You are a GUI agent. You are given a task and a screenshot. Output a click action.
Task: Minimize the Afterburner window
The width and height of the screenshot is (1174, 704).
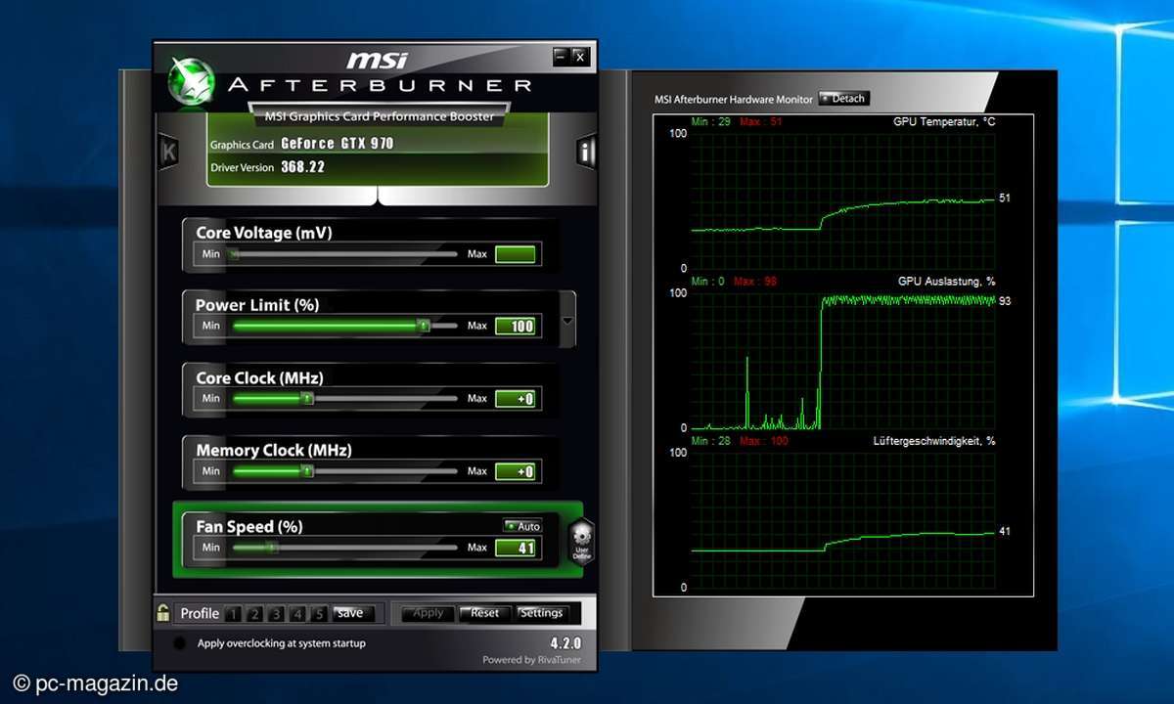[561, 57]
